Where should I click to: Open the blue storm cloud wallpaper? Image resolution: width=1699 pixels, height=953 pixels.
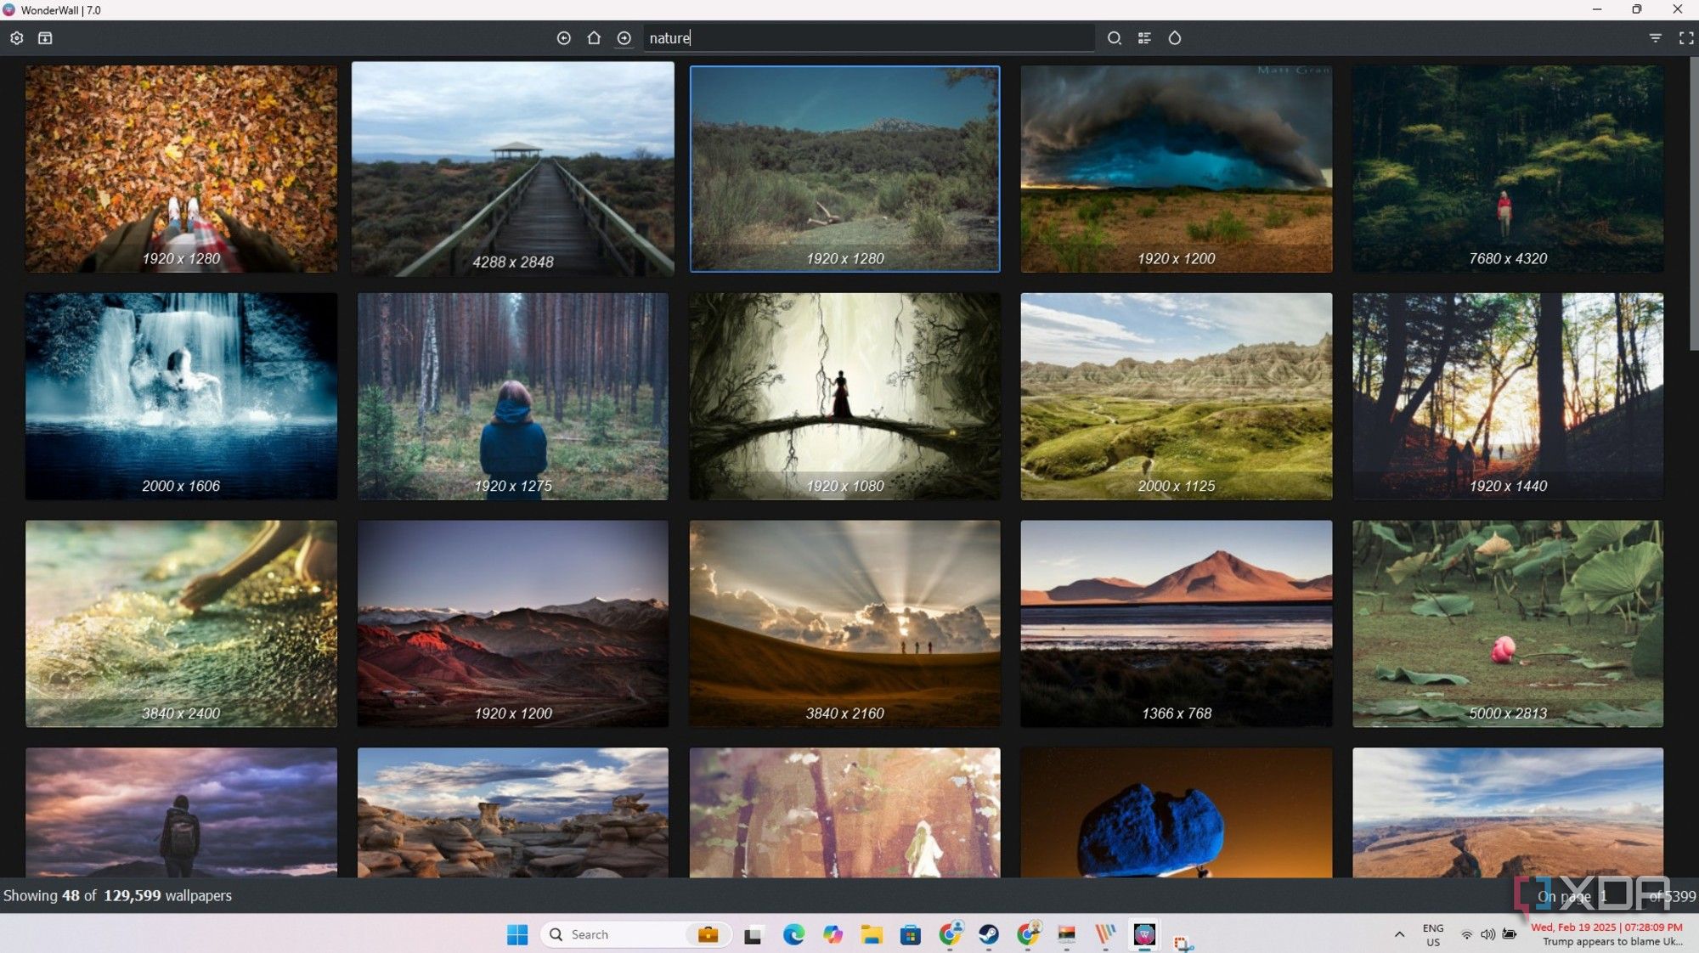(1177, 169)
